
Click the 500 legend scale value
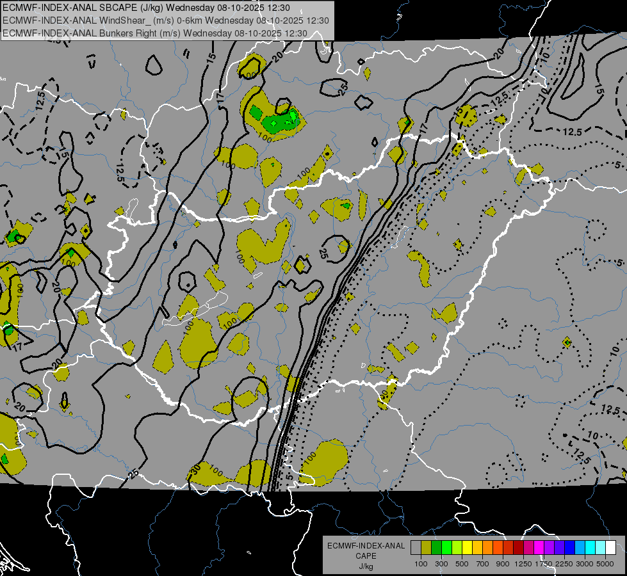pyautogui.click(x=462, y=564)
